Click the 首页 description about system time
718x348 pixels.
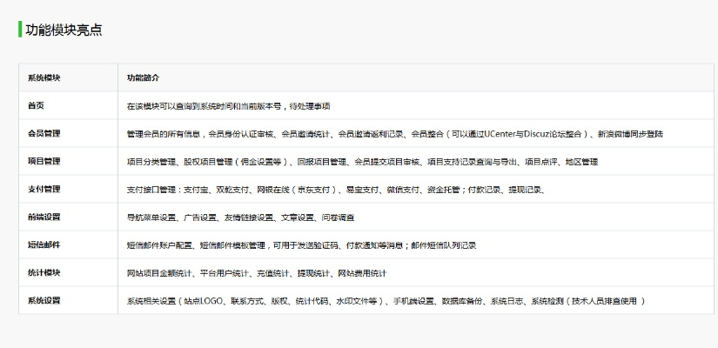click(x=228, y=106)
